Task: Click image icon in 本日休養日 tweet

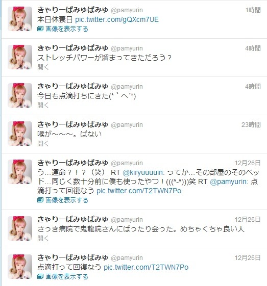Action: click(x=40, y=29)
